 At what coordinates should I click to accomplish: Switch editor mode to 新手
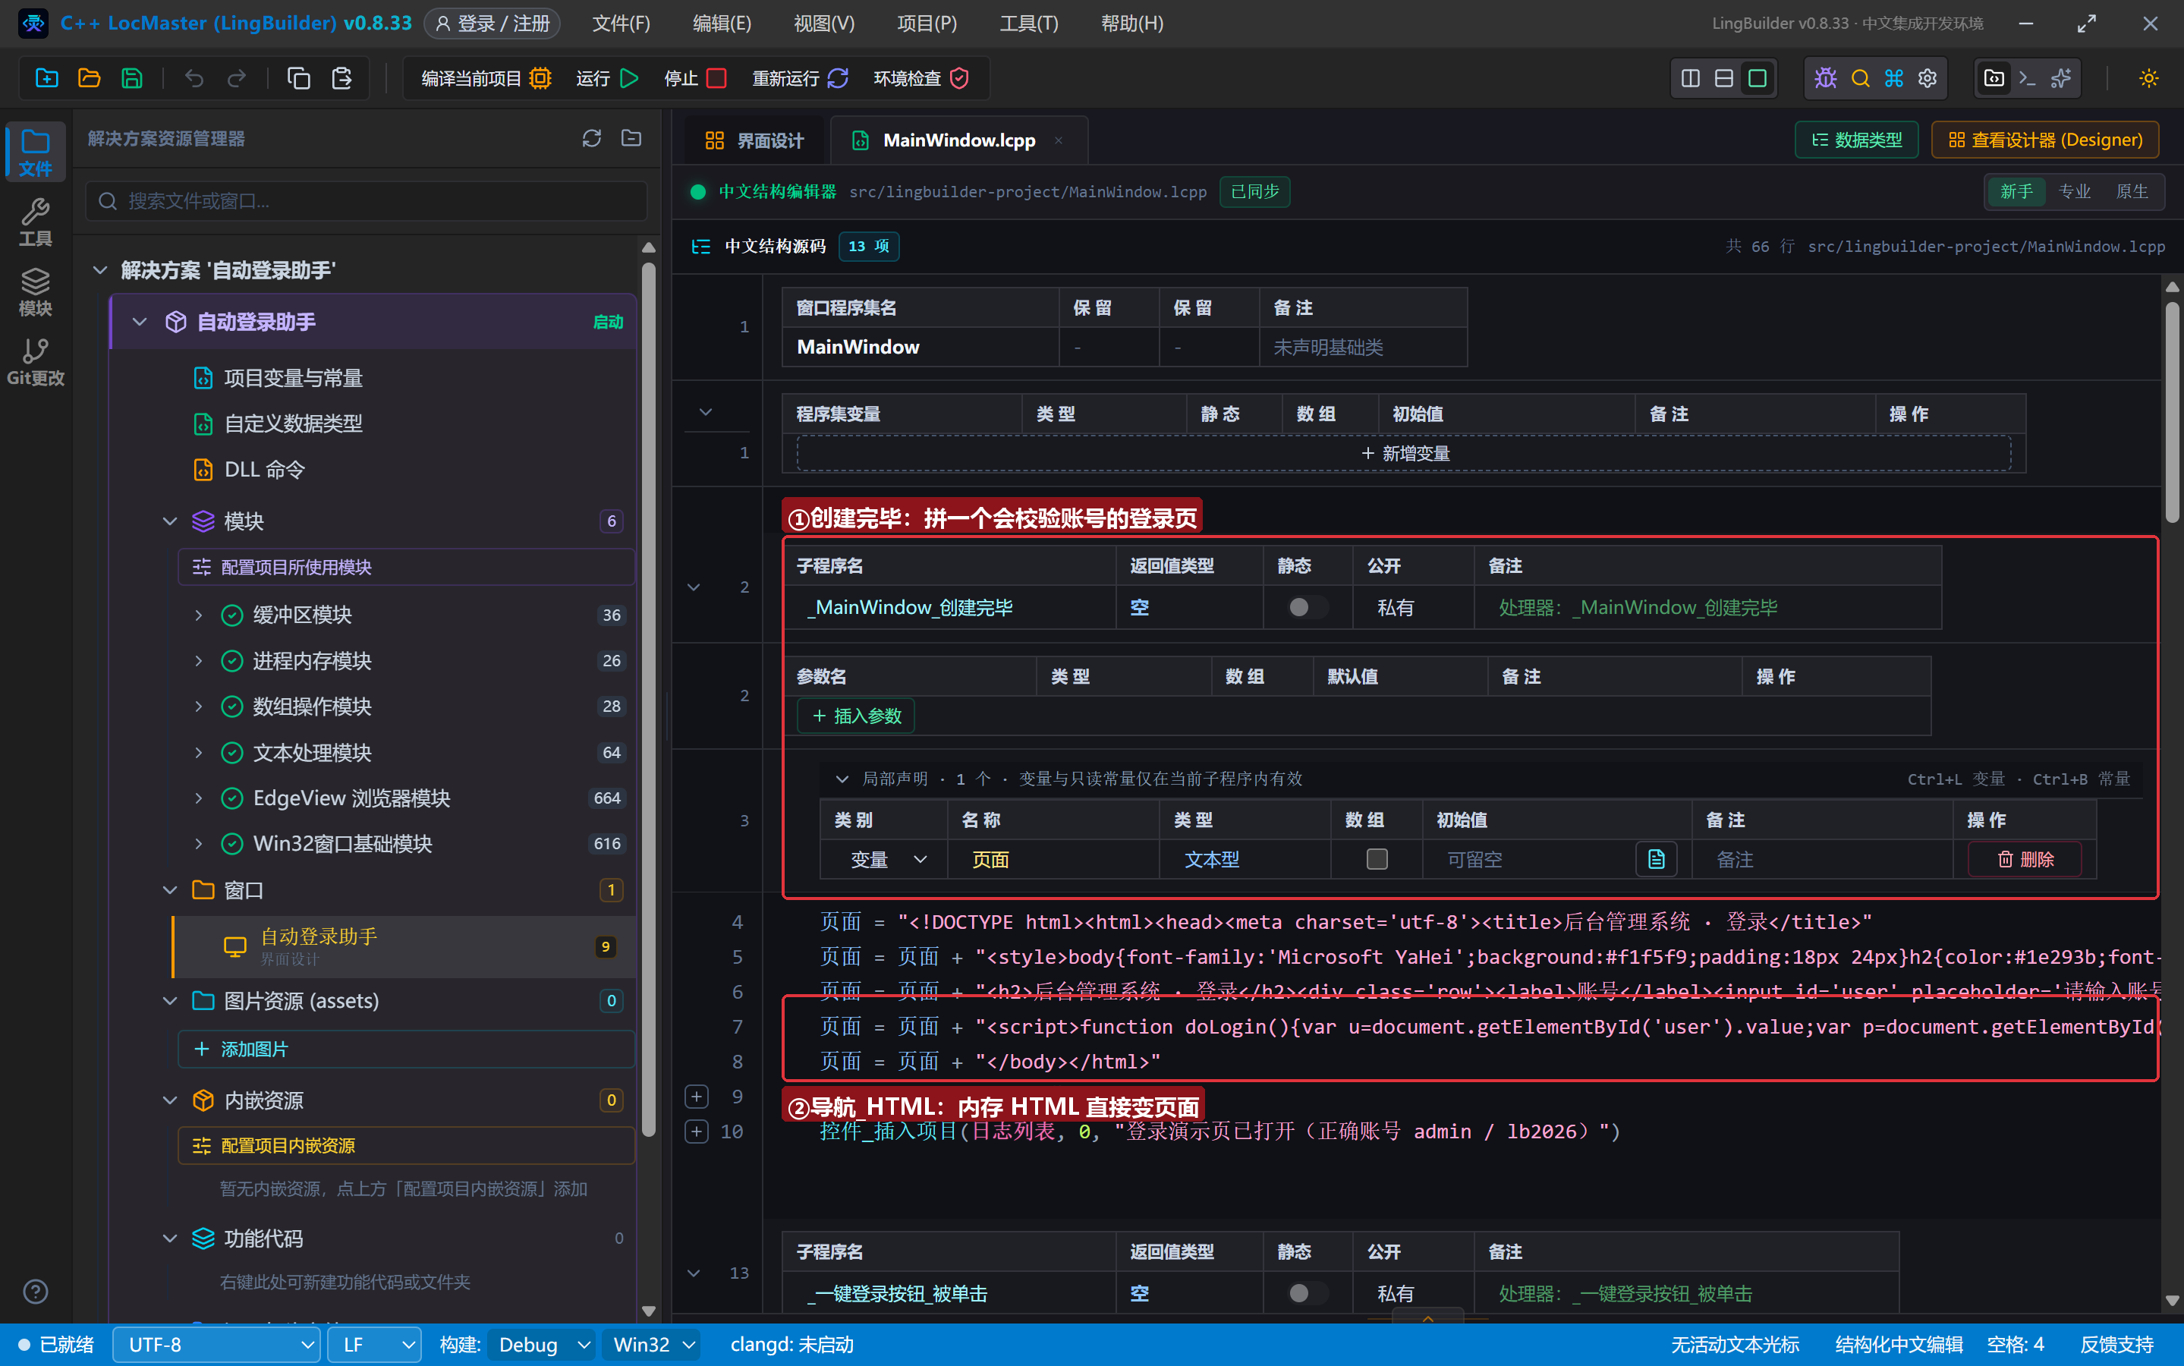point(2016,191)
